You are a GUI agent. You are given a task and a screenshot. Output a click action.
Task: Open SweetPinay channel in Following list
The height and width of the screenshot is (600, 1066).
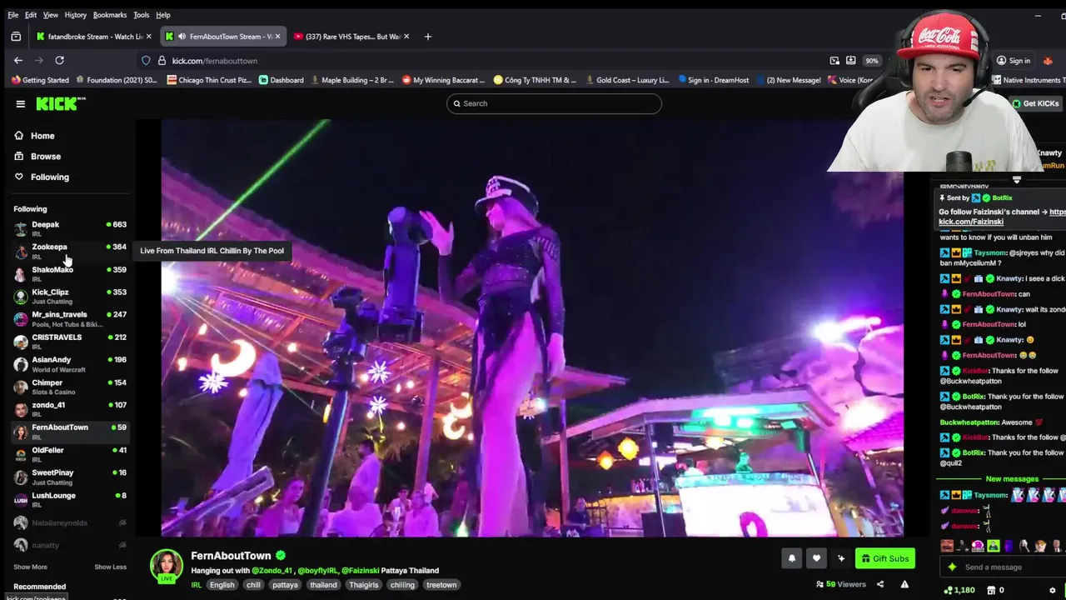[70, 476]
